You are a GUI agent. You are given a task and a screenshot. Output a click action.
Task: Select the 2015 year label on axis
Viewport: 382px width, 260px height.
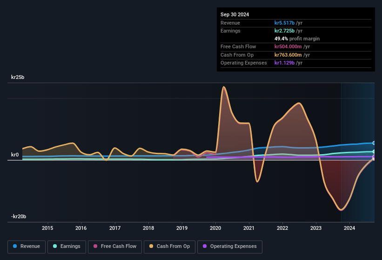[x=47, y=228]
